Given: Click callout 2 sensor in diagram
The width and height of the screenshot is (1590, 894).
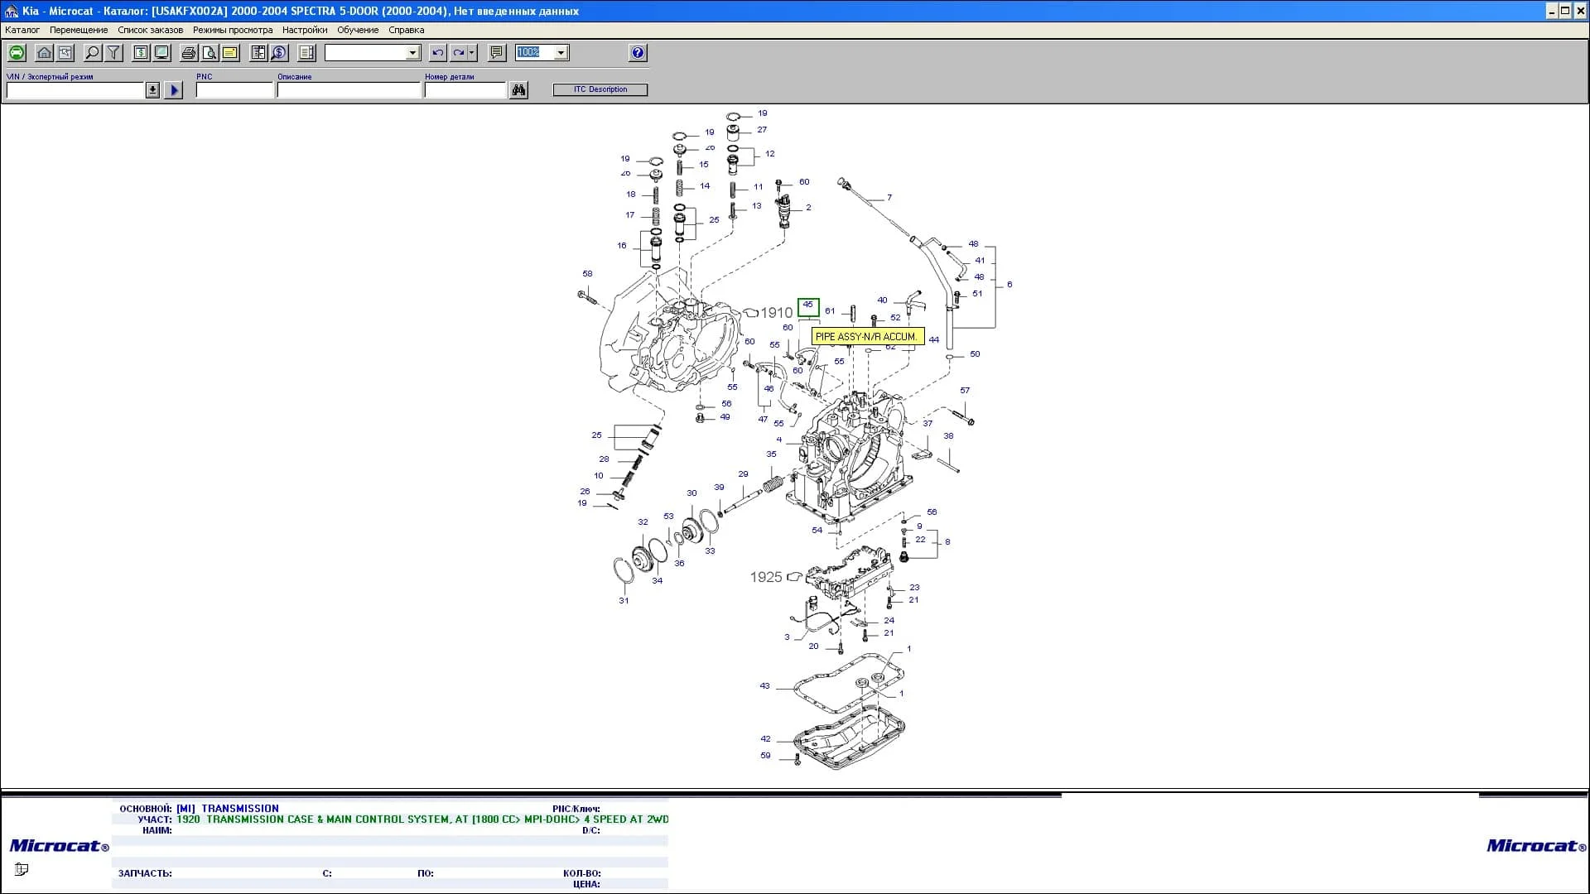Looking at the screenshot, I should pos(808,208).
